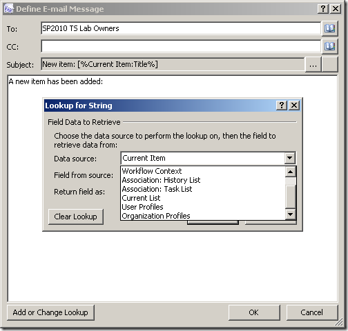Expand the Data source dropdown arrow

[x=290, y=158]
